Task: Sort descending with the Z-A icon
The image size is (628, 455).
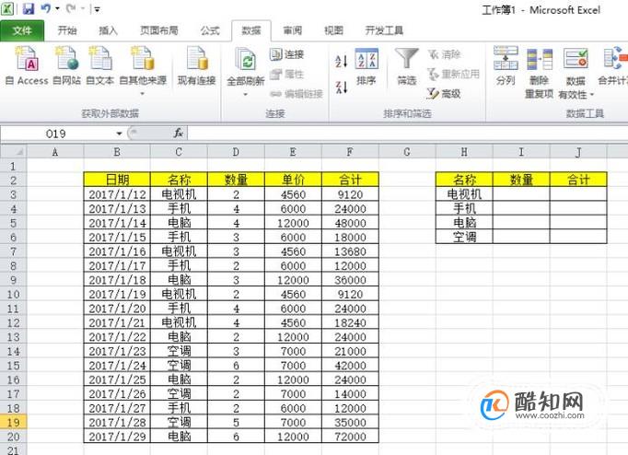Action: tap(342, 87)
